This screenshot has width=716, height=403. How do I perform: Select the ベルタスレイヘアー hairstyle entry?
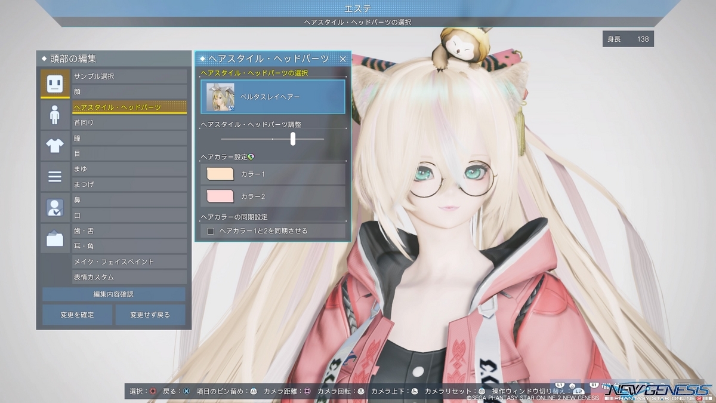273,97
